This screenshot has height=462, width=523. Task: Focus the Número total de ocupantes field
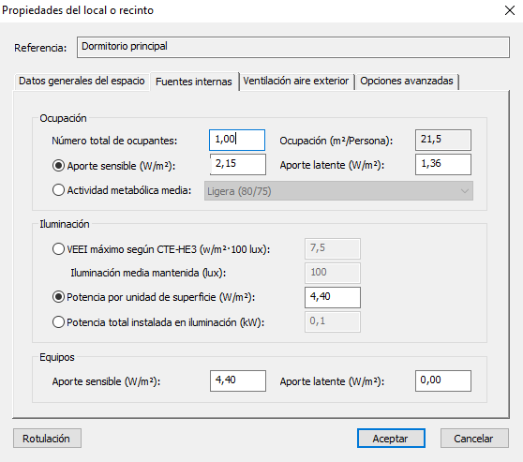tap(237, 141)
